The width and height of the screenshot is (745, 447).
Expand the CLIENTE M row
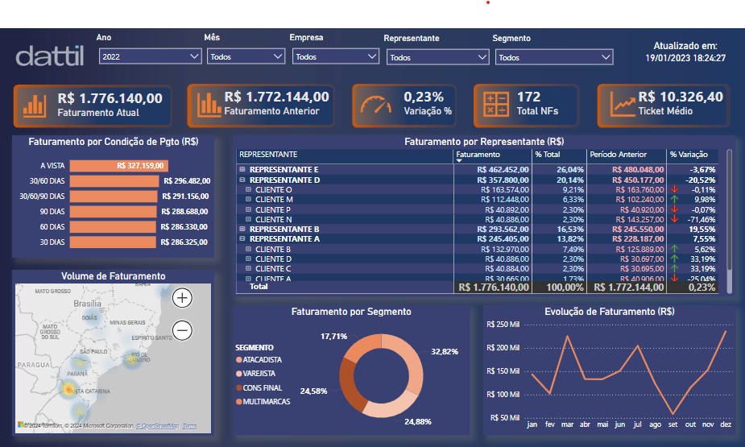tap(248, 199)
